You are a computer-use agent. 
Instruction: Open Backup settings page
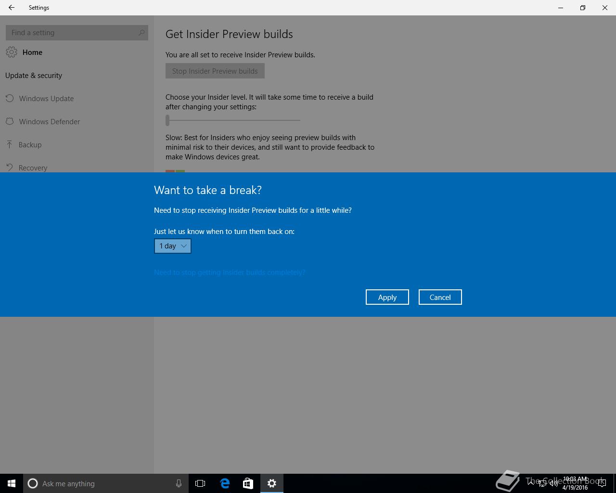tap(30, 144)
